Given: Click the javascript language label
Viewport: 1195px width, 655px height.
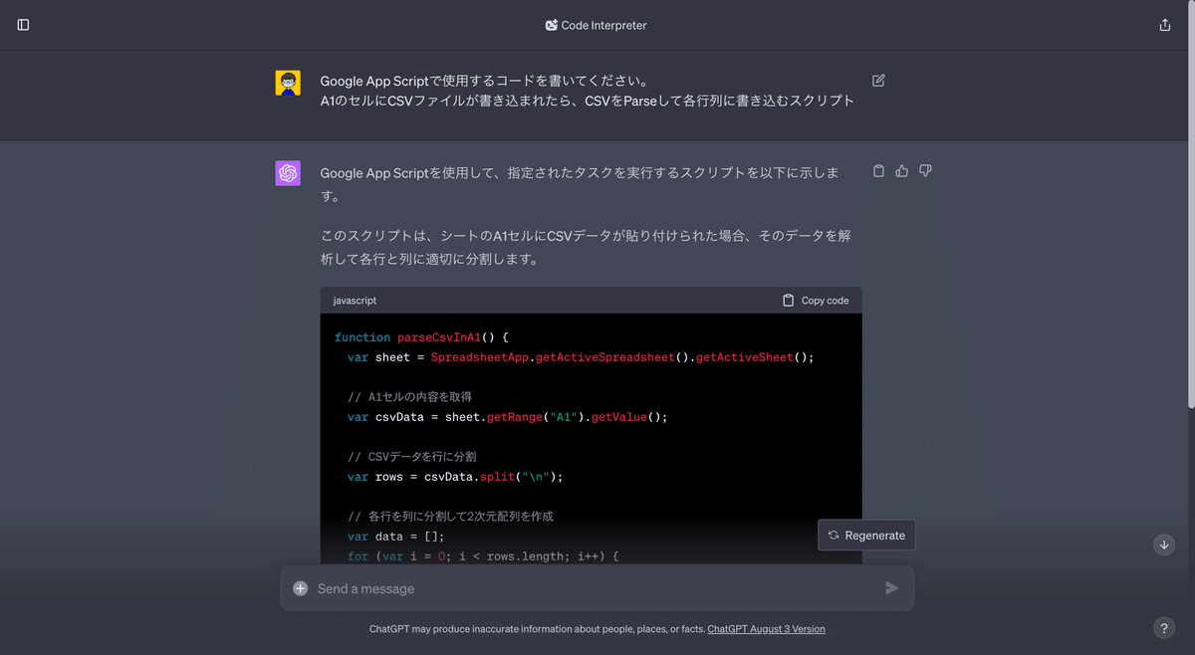Looking at the screenshot, I should [x=355, y=301].
